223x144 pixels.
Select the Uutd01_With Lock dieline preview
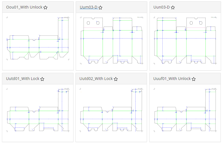38,110
